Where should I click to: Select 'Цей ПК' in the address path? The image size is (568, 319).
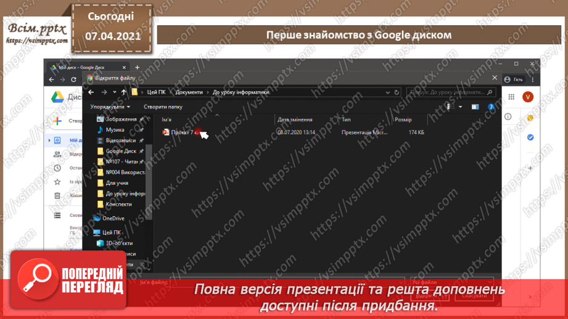[156, 92]
